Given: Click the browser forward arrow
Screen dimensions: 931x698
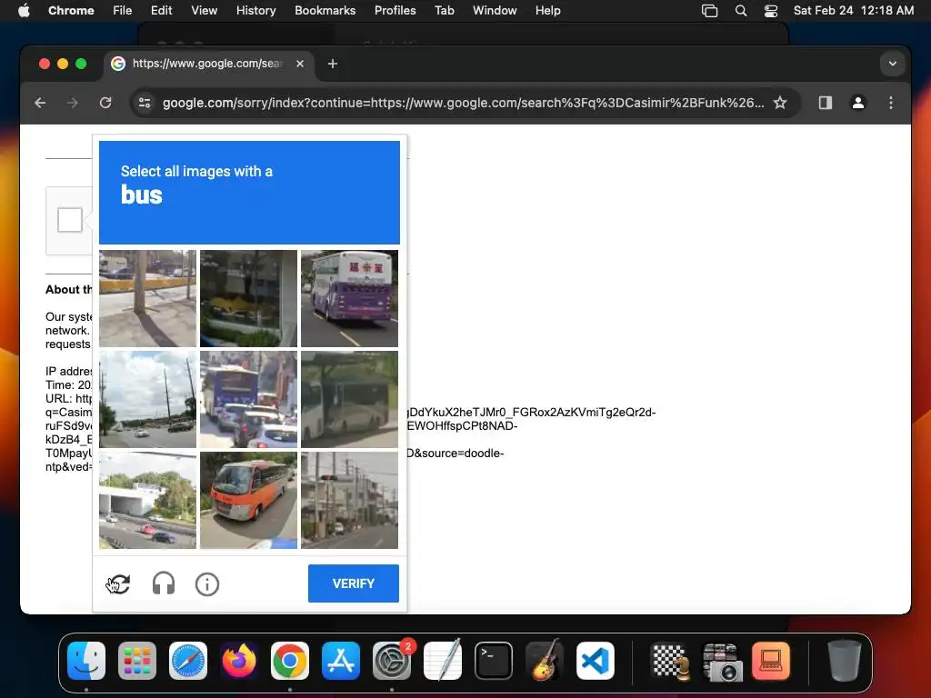Looking at the screenshot, I should click(73, 103).
